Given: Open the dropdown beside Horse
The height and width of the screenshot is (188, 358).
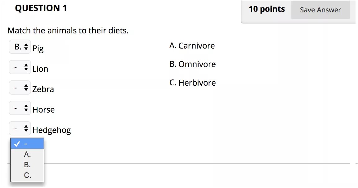Looking at the screenshot, I should [20, 108].
